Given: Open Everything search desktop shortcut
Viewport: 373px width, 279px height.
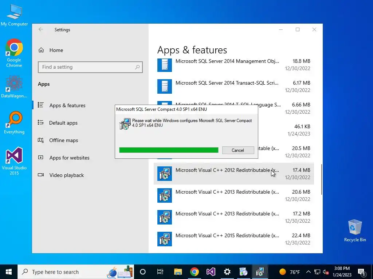Looking at the screenshot, I should 14,122.
